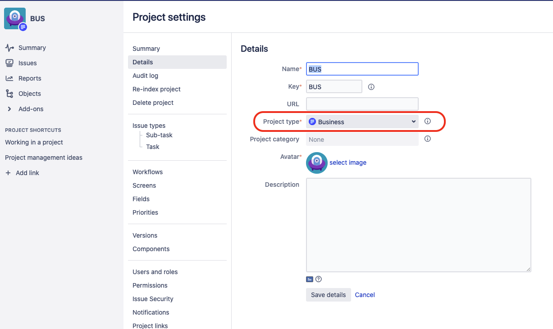
Task: Select Workflows in project settings menu
Action: (x=147, y=172)
